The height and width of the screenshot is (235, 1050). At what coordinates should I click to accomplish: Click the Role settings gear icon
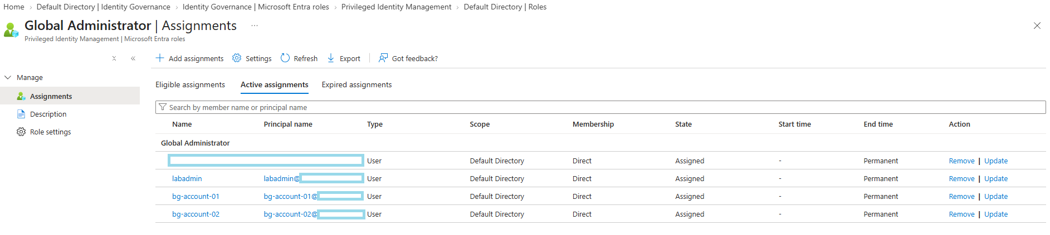pos(21,132)
